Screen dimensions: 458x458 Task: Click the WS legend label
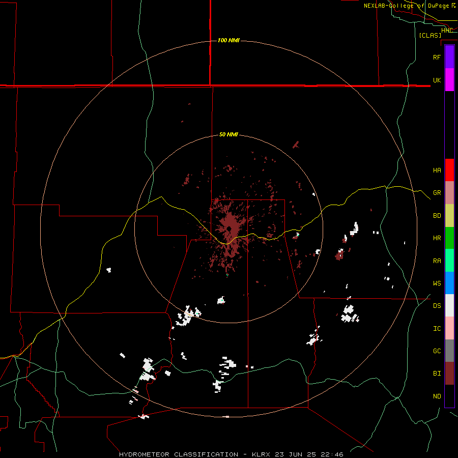pos(437,283)
